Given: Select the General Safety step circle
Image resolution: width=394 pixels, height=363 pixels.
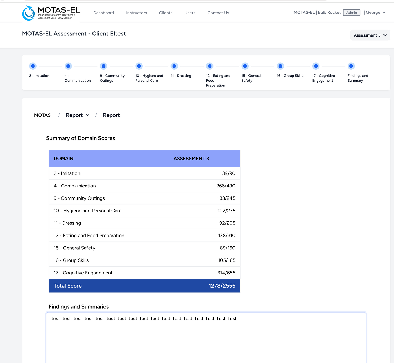Looking at the screenshot, I should (x=245, y=66).
